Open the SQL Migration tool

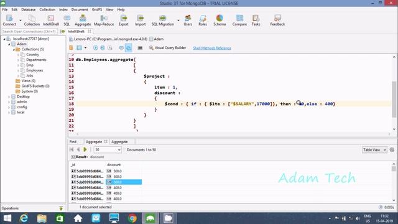163,21
